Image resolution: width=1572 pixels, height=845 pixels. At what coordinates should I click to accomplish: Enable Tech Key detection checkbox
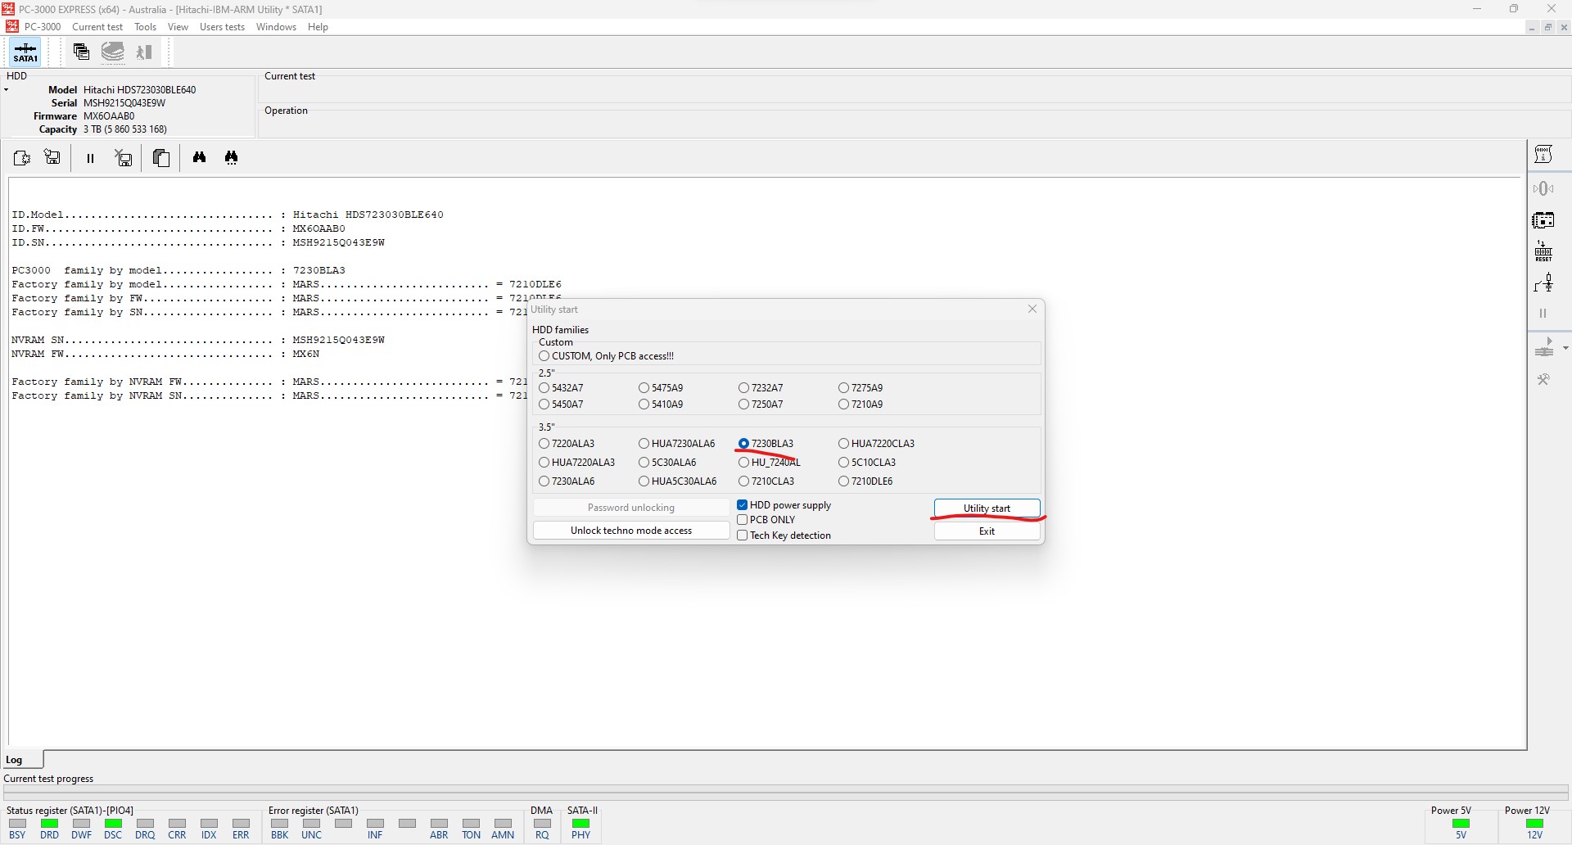[743, 535]
